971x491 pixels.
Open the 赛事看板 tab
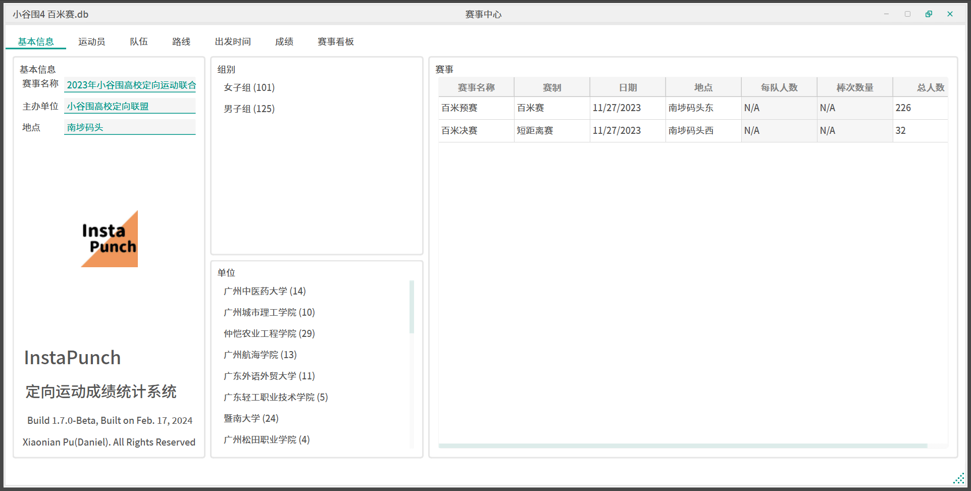(x=335, y=41)
